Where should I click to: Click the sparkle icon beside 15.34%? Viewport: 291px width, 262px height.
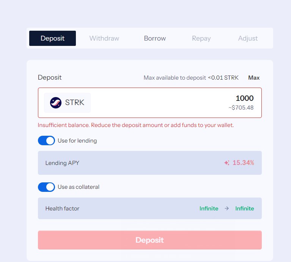click(227, 163)
